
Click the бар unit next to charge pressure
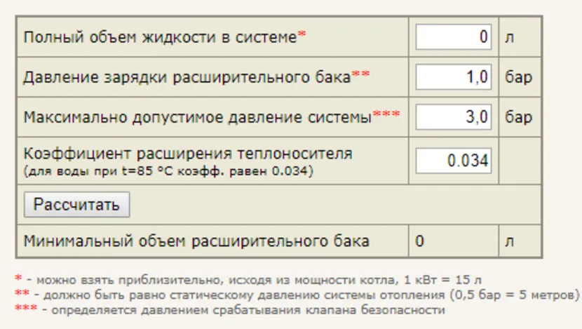point(519,76)
